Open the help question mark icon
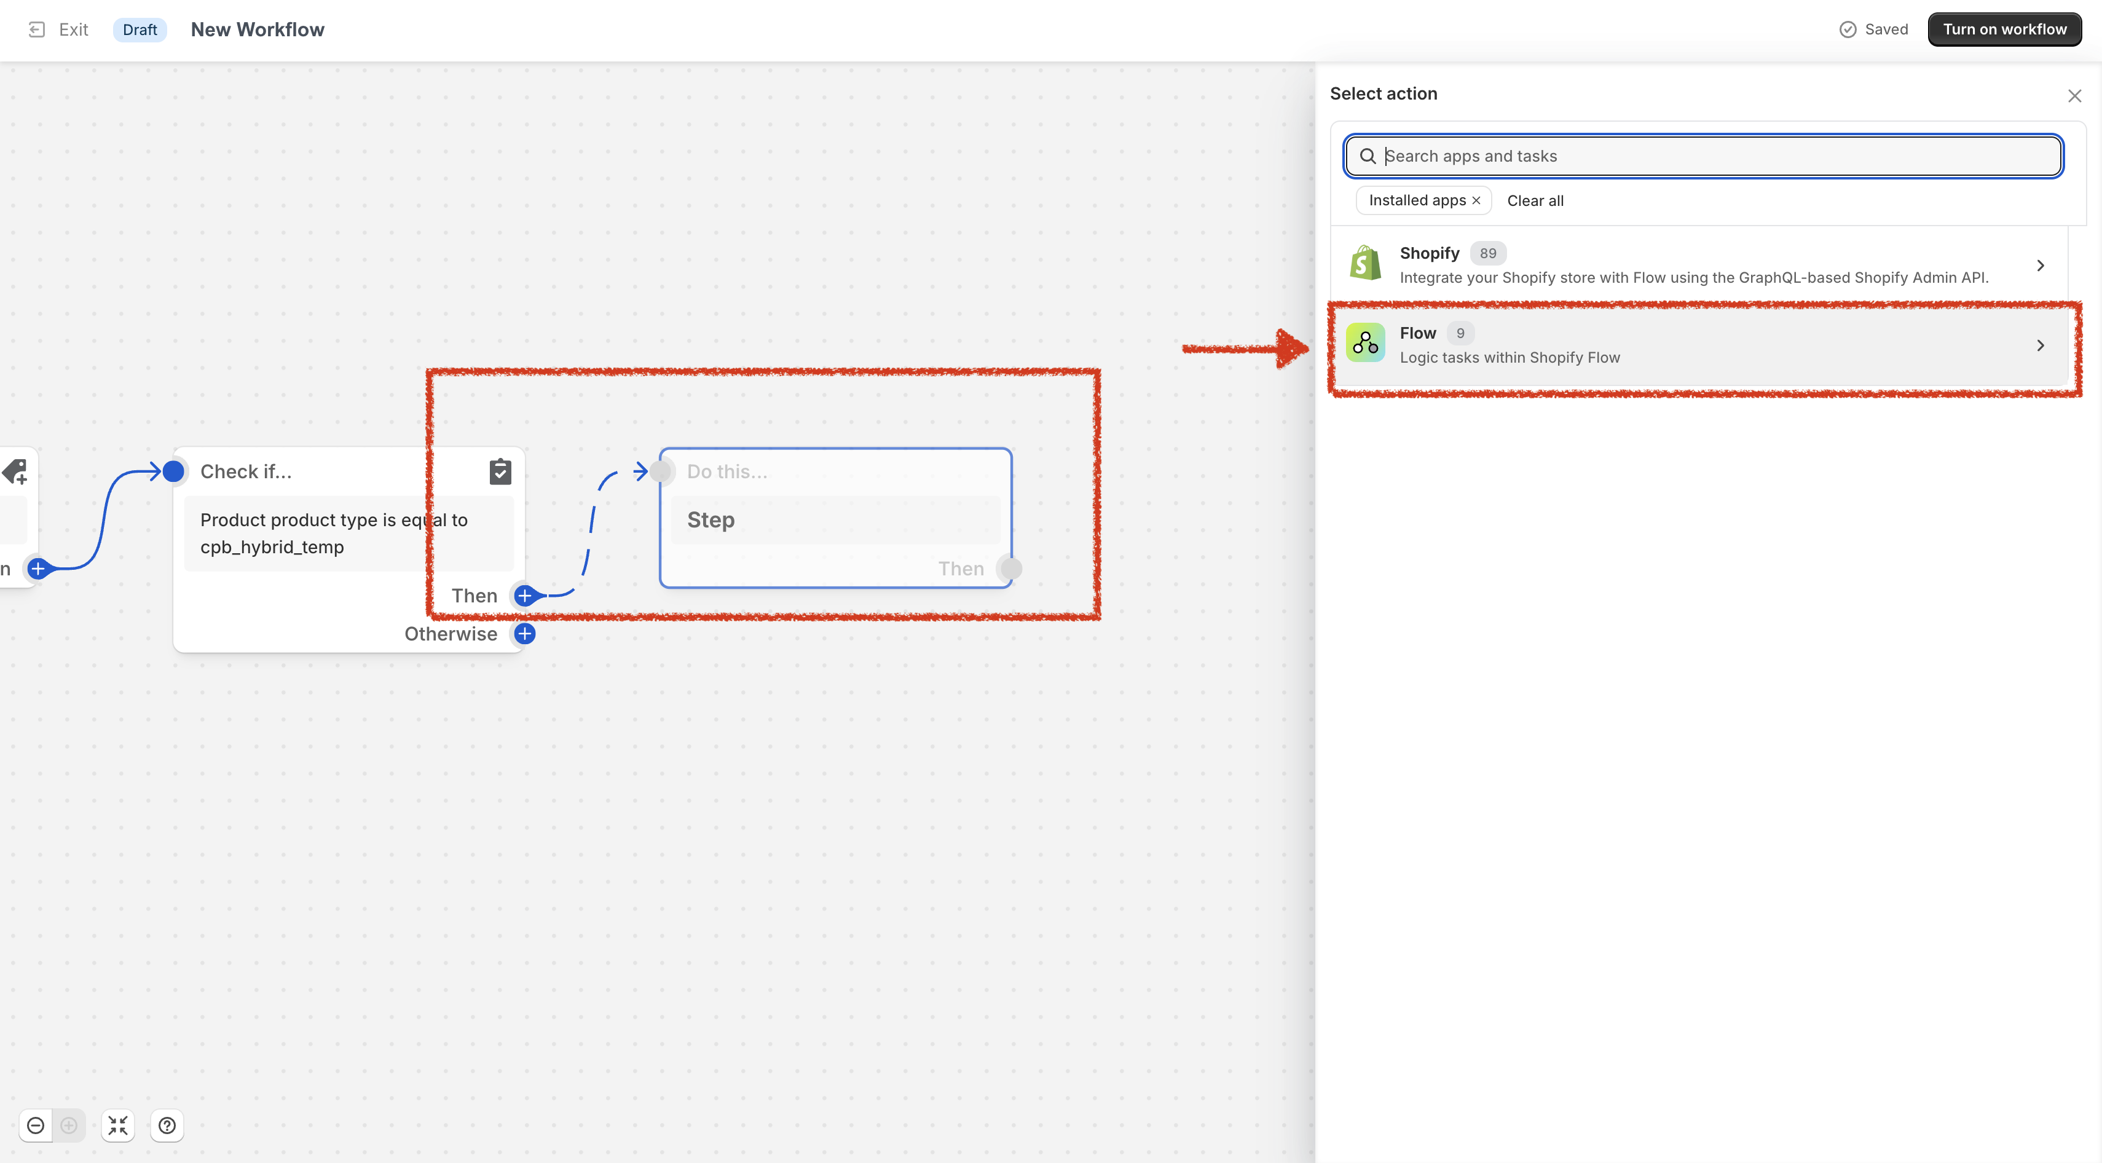Viewport: 2102px width, 1163px height. pyautogui.click(x=167, y=1127)
